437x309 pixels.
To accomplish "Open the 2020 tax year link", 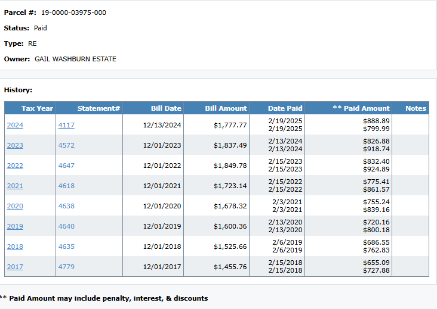I will coord(15,206).
